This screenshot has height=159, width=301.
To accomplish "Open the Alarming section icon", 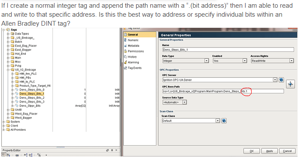I will (125, 62).
